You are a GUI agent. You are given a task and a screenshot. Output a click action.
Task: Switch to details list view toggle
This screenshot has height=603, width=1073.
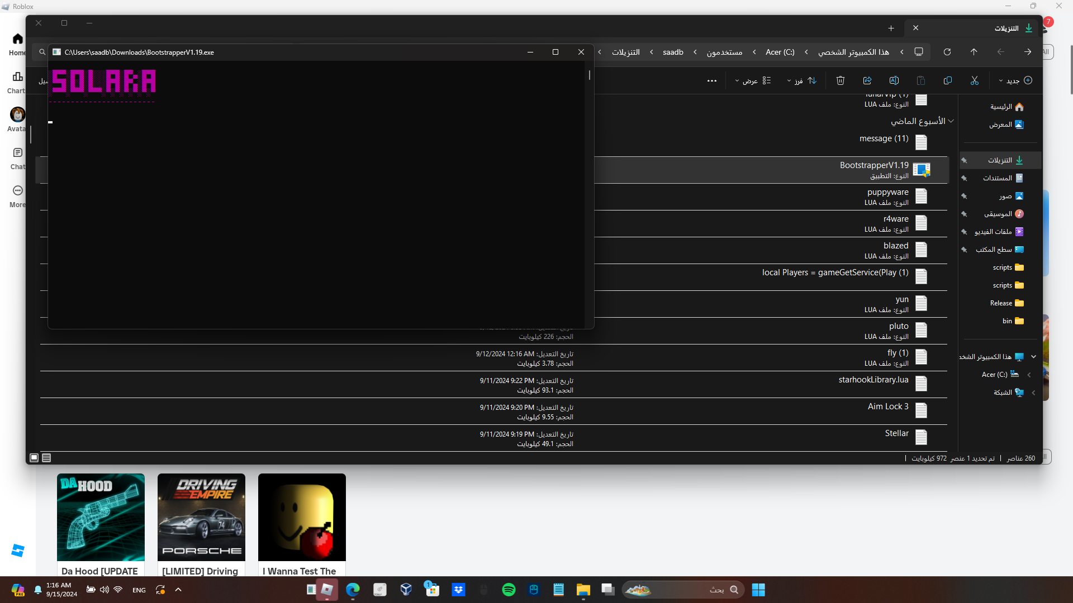tap(46, 458)
